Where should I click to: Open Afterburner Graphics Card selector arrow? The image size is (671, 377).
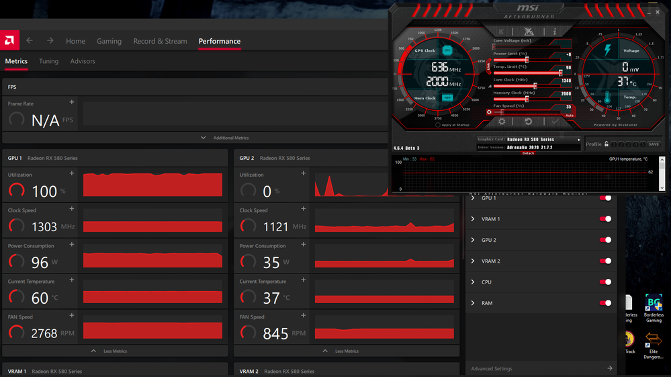(x=579, y=140)
